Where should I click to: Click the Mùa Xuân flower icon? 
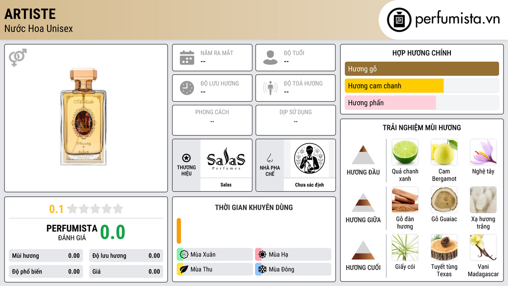(184, 255)
